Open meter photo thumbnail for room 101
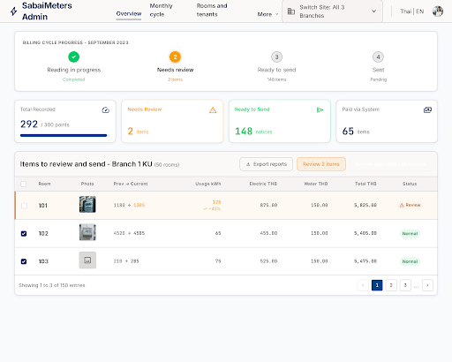The image size is (452, 362). (x=87, y=204)
